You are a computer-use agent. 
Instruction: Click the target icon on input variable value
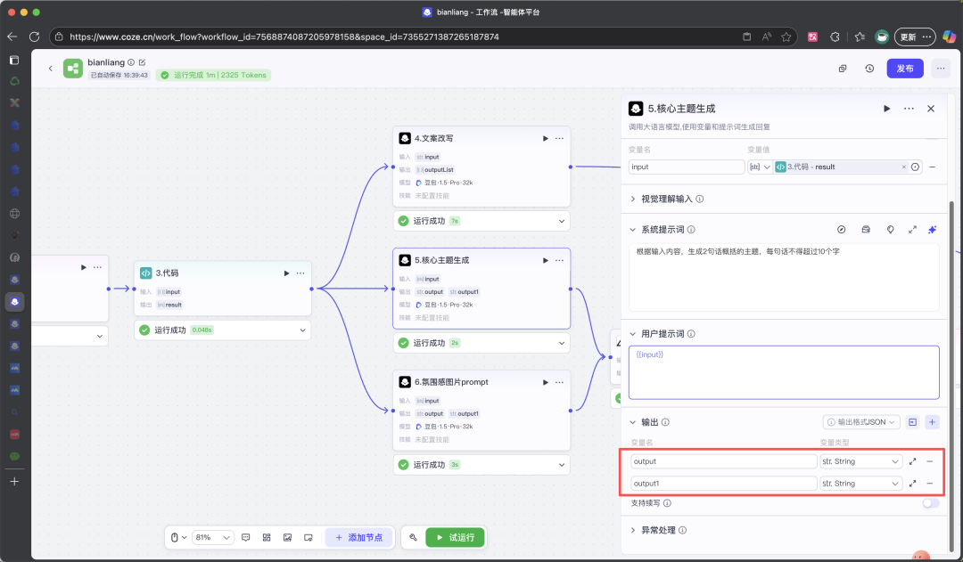916,167
